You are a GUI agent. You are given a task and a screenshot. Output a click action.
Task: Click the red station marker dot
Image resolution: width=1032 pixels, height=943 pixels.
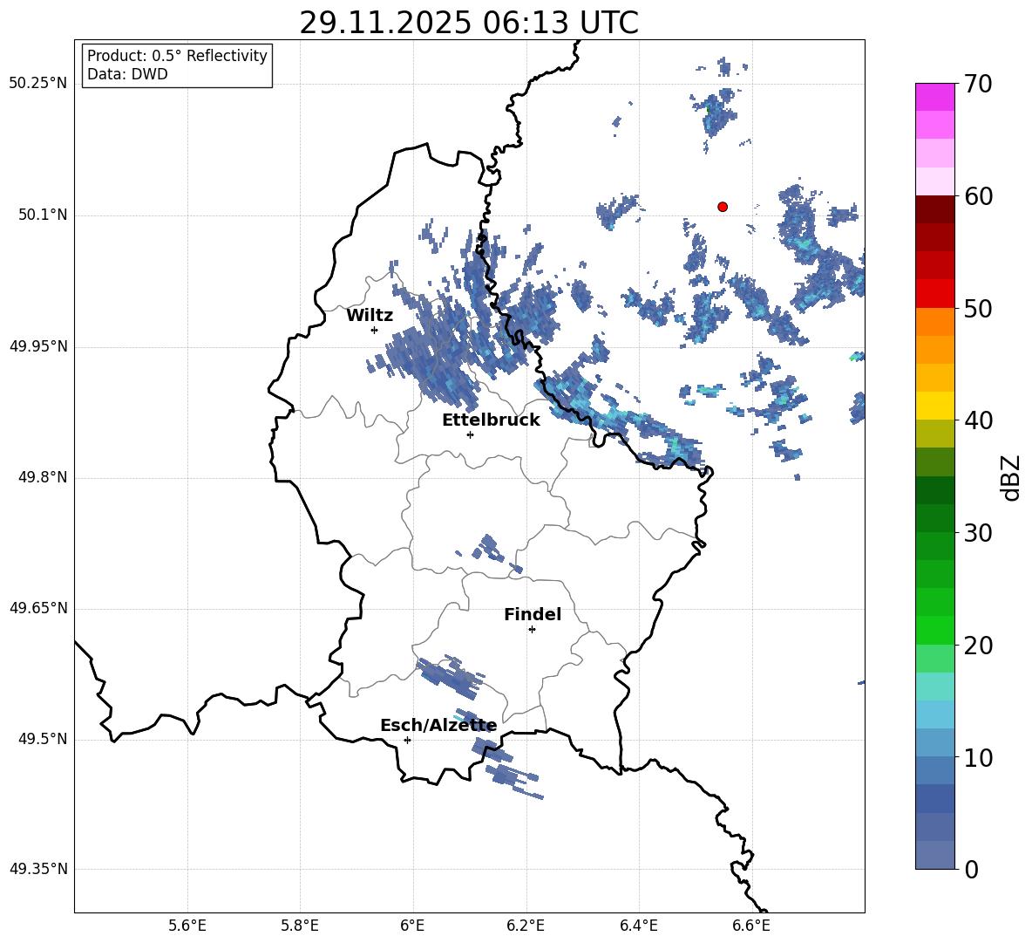pyautogui.click(x=723, y=207)
